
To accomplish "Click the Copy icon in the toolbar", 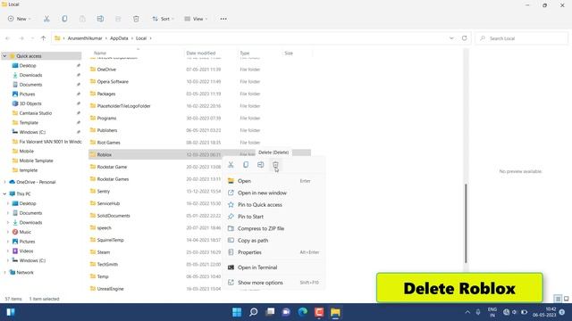I will [64, 19].
